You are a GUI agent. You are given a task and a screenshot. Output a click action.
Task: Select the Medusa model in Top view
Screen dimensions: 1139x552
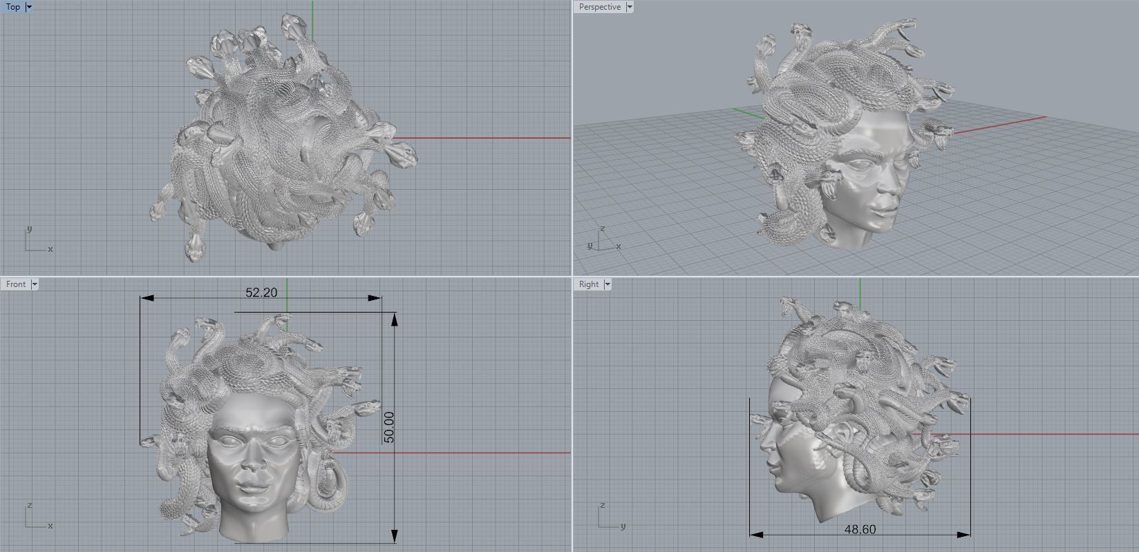[x=283, y=138]
